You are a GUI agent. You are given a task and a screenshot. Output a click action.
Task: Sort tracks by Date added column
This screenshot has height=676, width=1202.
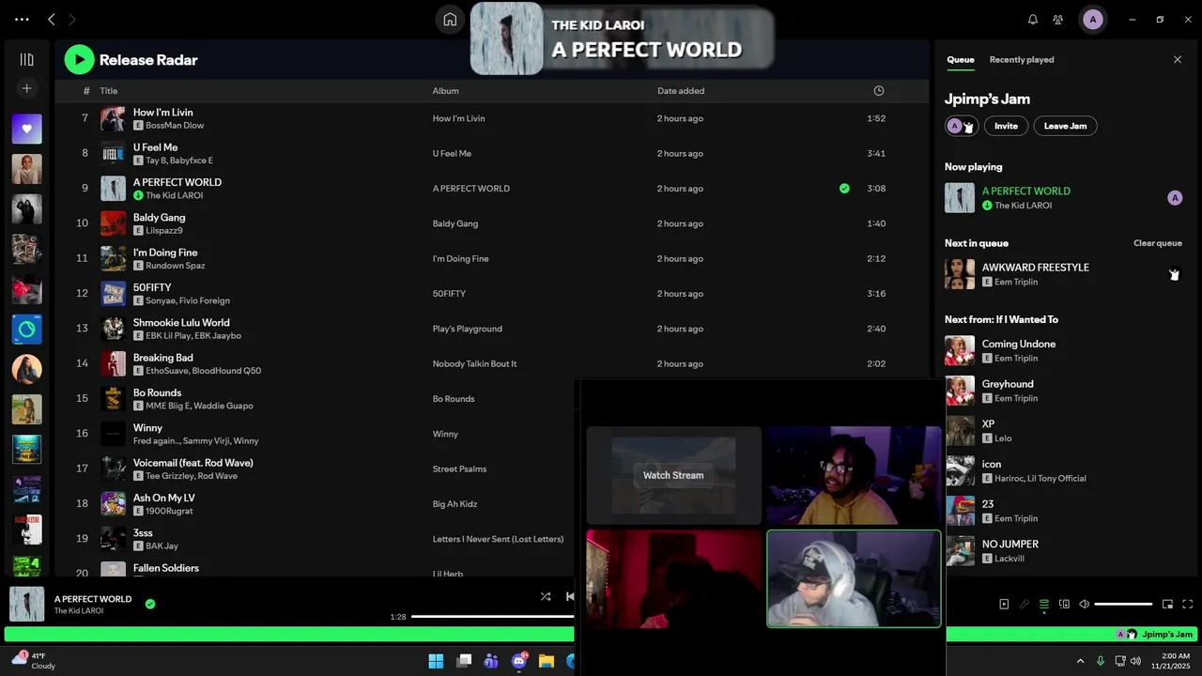[681, 91]
